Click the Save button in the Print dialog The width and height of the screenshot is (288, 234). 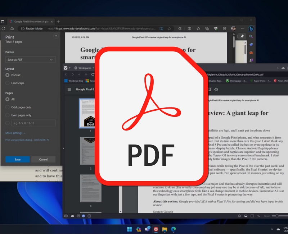[x=17, y=159]
